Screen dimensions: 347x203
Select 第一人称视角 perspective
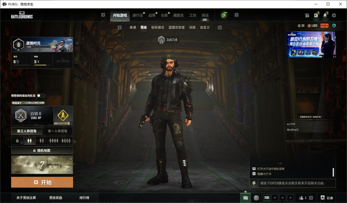[x=58, y=131]
